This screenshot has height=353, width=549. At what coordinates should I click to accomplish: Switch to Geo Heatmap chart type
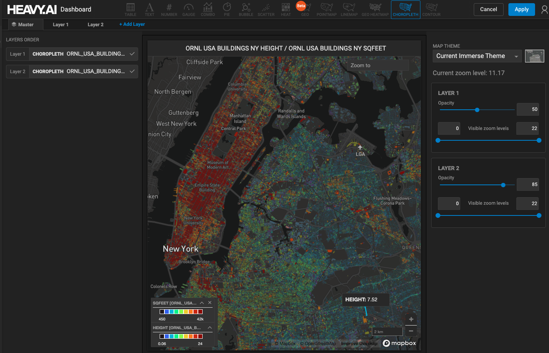pos(375,10)
